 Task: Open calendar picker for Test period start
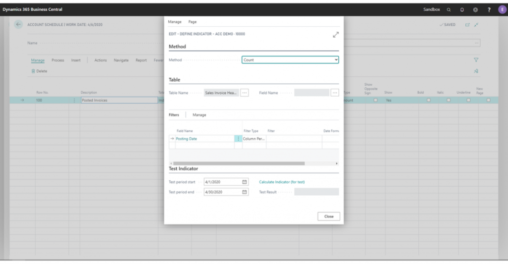pyautogui.click(x=245, y=182)
